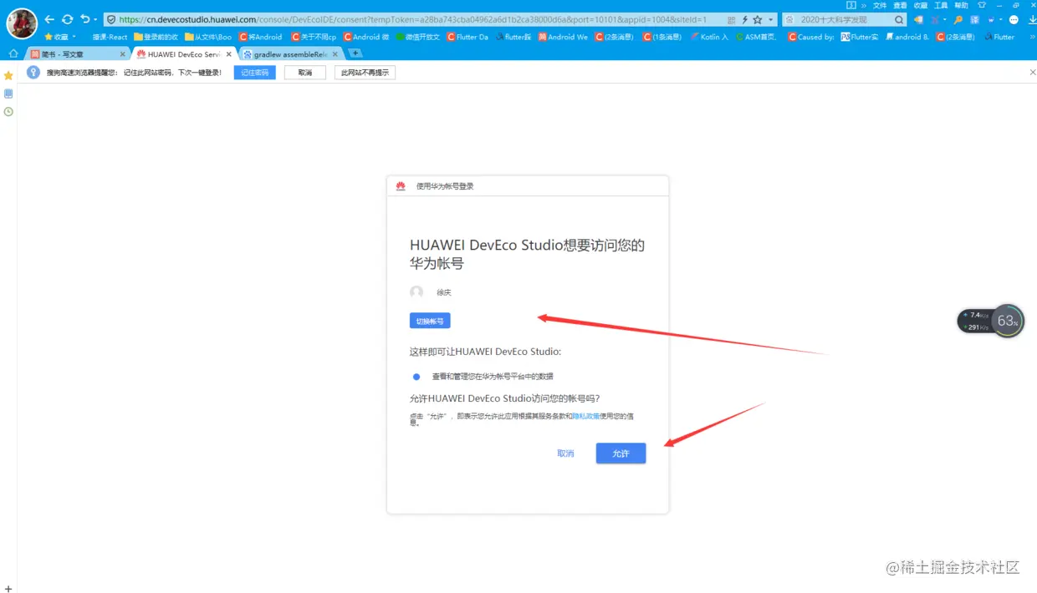The image size is (1037, 593).
Task: Click the lightning speed-mode icon
Action: tap(745, 19)
